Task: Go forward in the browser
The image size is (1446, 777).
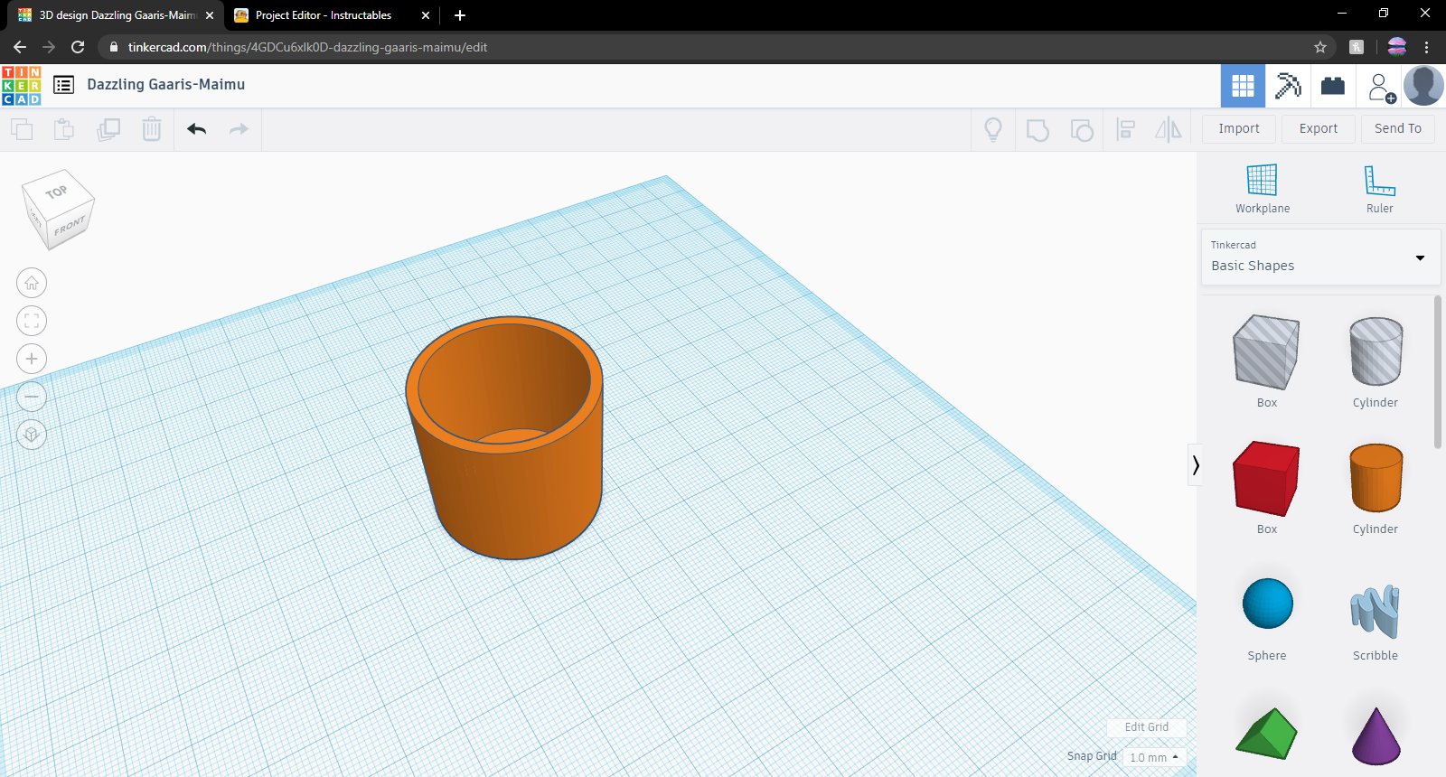Action: (x=49, y=47)
